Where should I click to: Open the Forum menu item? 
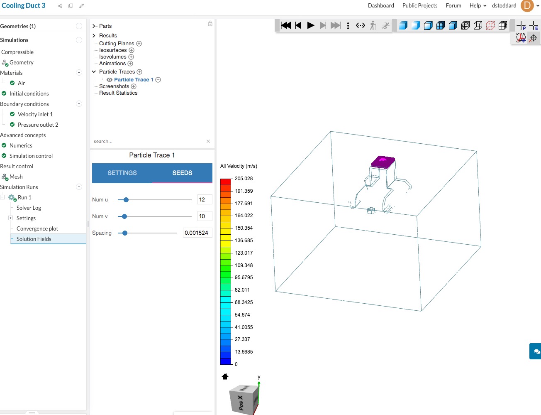pos(453,5)
